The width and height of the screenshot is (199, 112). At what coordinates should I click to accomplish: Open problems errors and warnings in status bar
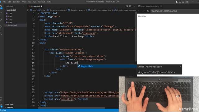[x=3, y=110]
